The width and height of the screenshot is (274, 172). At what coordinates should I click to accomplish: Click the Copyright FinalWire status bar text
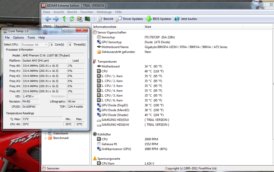pos(191,168)
